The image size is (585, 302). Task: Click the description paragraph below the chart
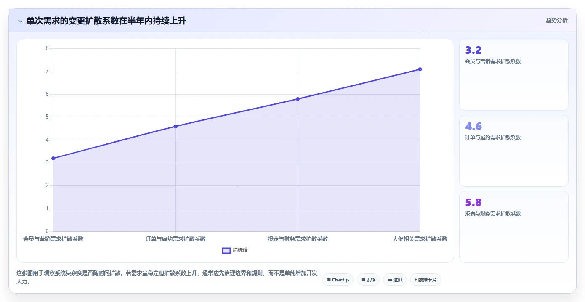coord(167,277)
